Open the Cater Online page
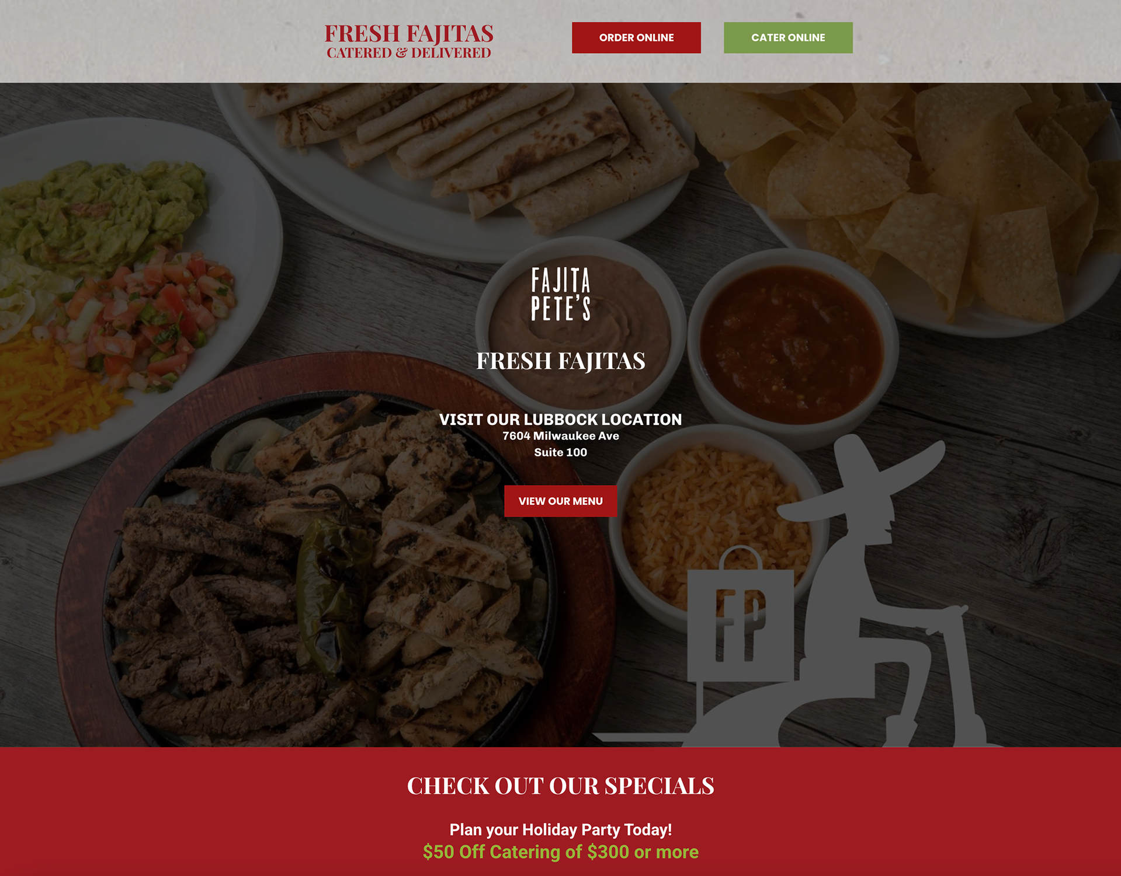1121x876 pixels. click(x=788, y=38)
